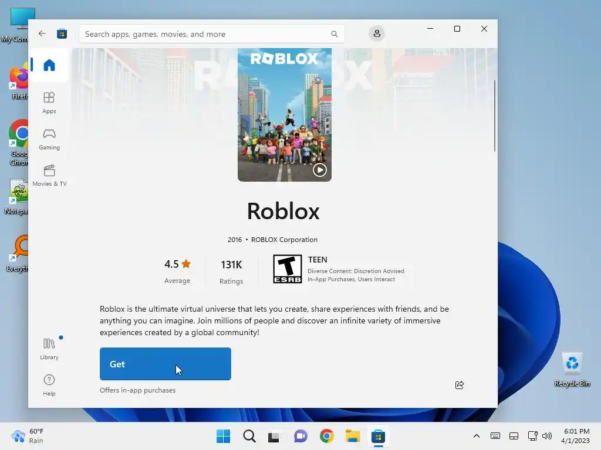Image resolution: width=601 pixels, height=450 pixels.
Task: Click the Get button to install
Action: (x=165, y=364)
